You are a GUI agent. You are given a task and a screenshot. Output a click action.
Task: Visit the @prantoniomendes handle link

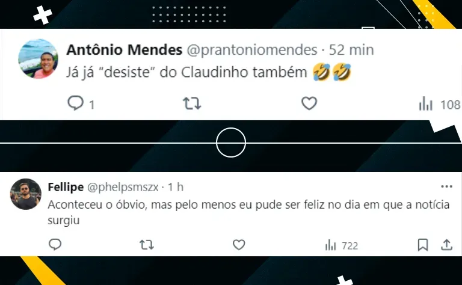(x=252, y=50)
